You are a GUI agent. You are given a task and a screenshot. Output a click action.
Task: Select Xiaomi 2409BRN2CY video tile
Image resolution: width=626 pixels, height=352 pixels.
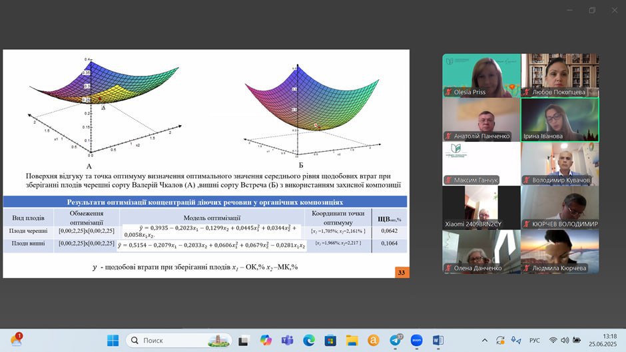(x=481, y=208)
